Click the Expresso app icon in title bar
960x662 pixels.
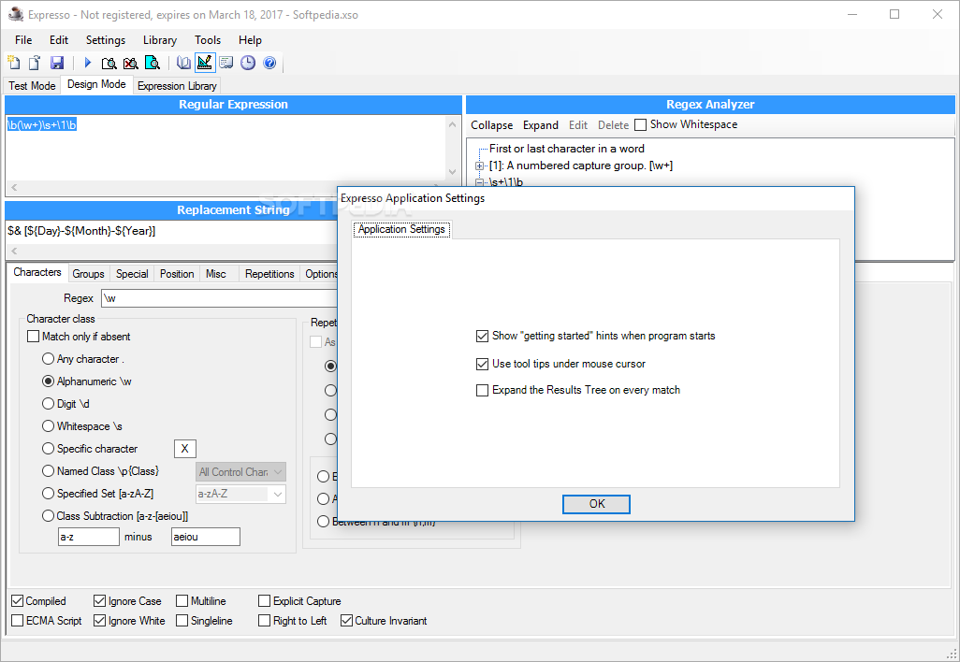[x=16, y=14]
